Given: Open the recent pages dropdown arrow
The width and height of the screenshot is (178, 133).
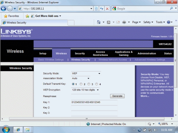Looking at the screenshot, I should coord(15,9).
